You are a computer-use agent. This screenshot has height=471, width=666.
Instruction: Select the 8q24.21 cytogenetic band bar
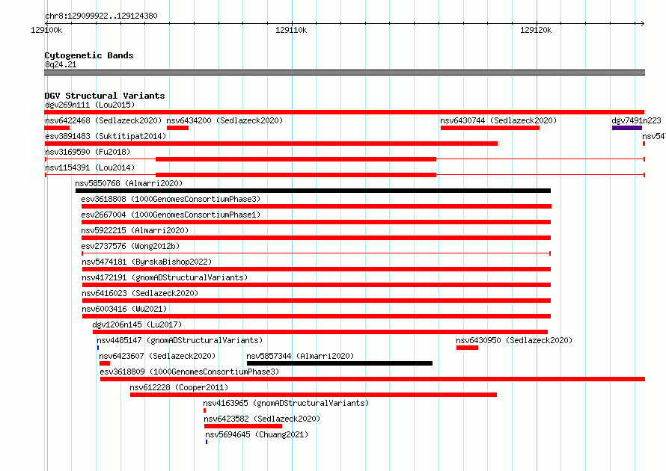pos(344,73)
